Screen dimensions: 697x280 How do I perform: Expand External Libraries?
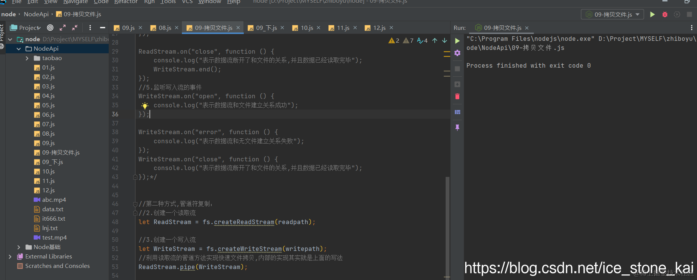[10, 257]
